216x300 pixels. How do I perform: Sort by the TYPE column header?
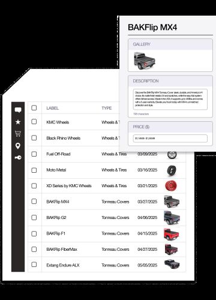pyautogui.click(x=106, y=108)
